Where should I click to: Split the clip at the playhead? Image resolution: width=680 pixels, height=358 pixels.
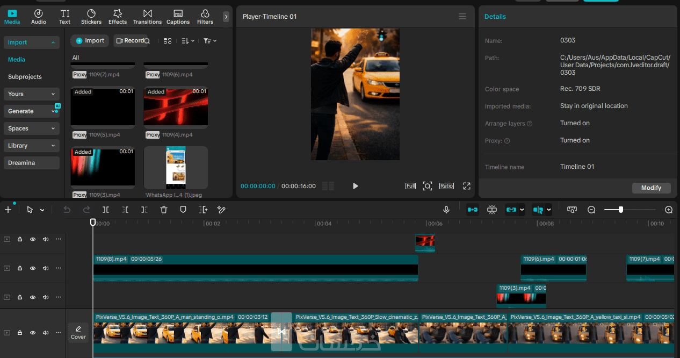point(106,210)
